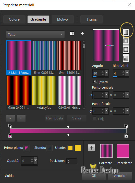This screenshot has height=183, width=135.
Task: Click the plus add-to-palette icon
Action: pyautogui.click(x=92, y=148)
